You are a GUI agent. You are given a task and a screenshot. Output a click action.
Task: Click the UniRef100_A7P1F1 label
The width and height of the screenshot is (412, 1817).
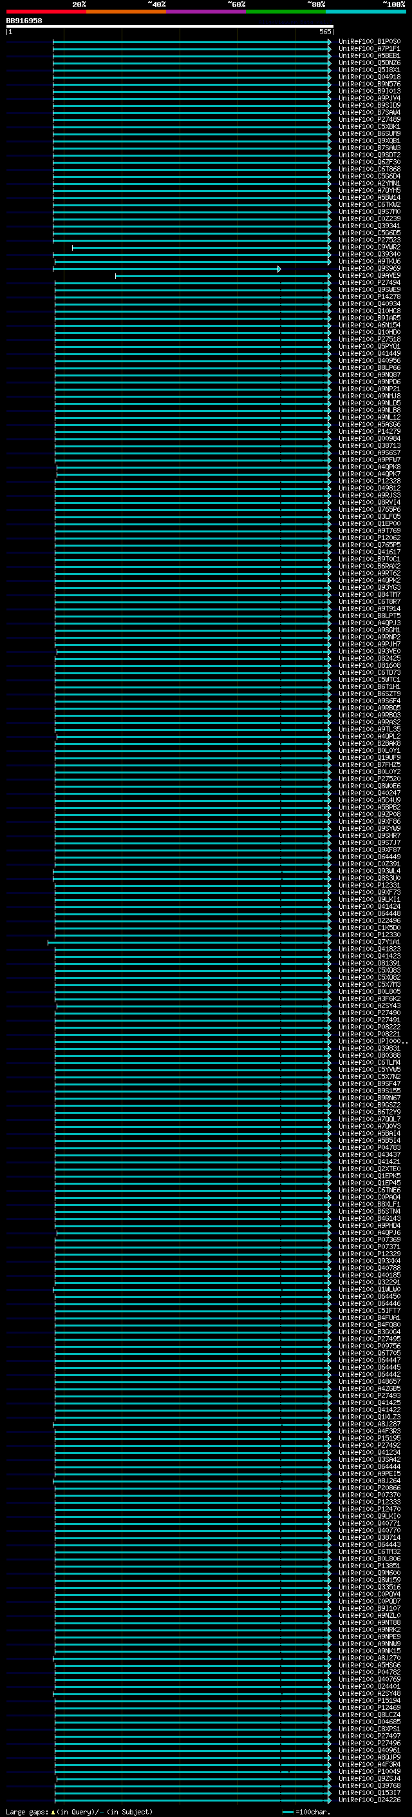[x=370, y=49]
